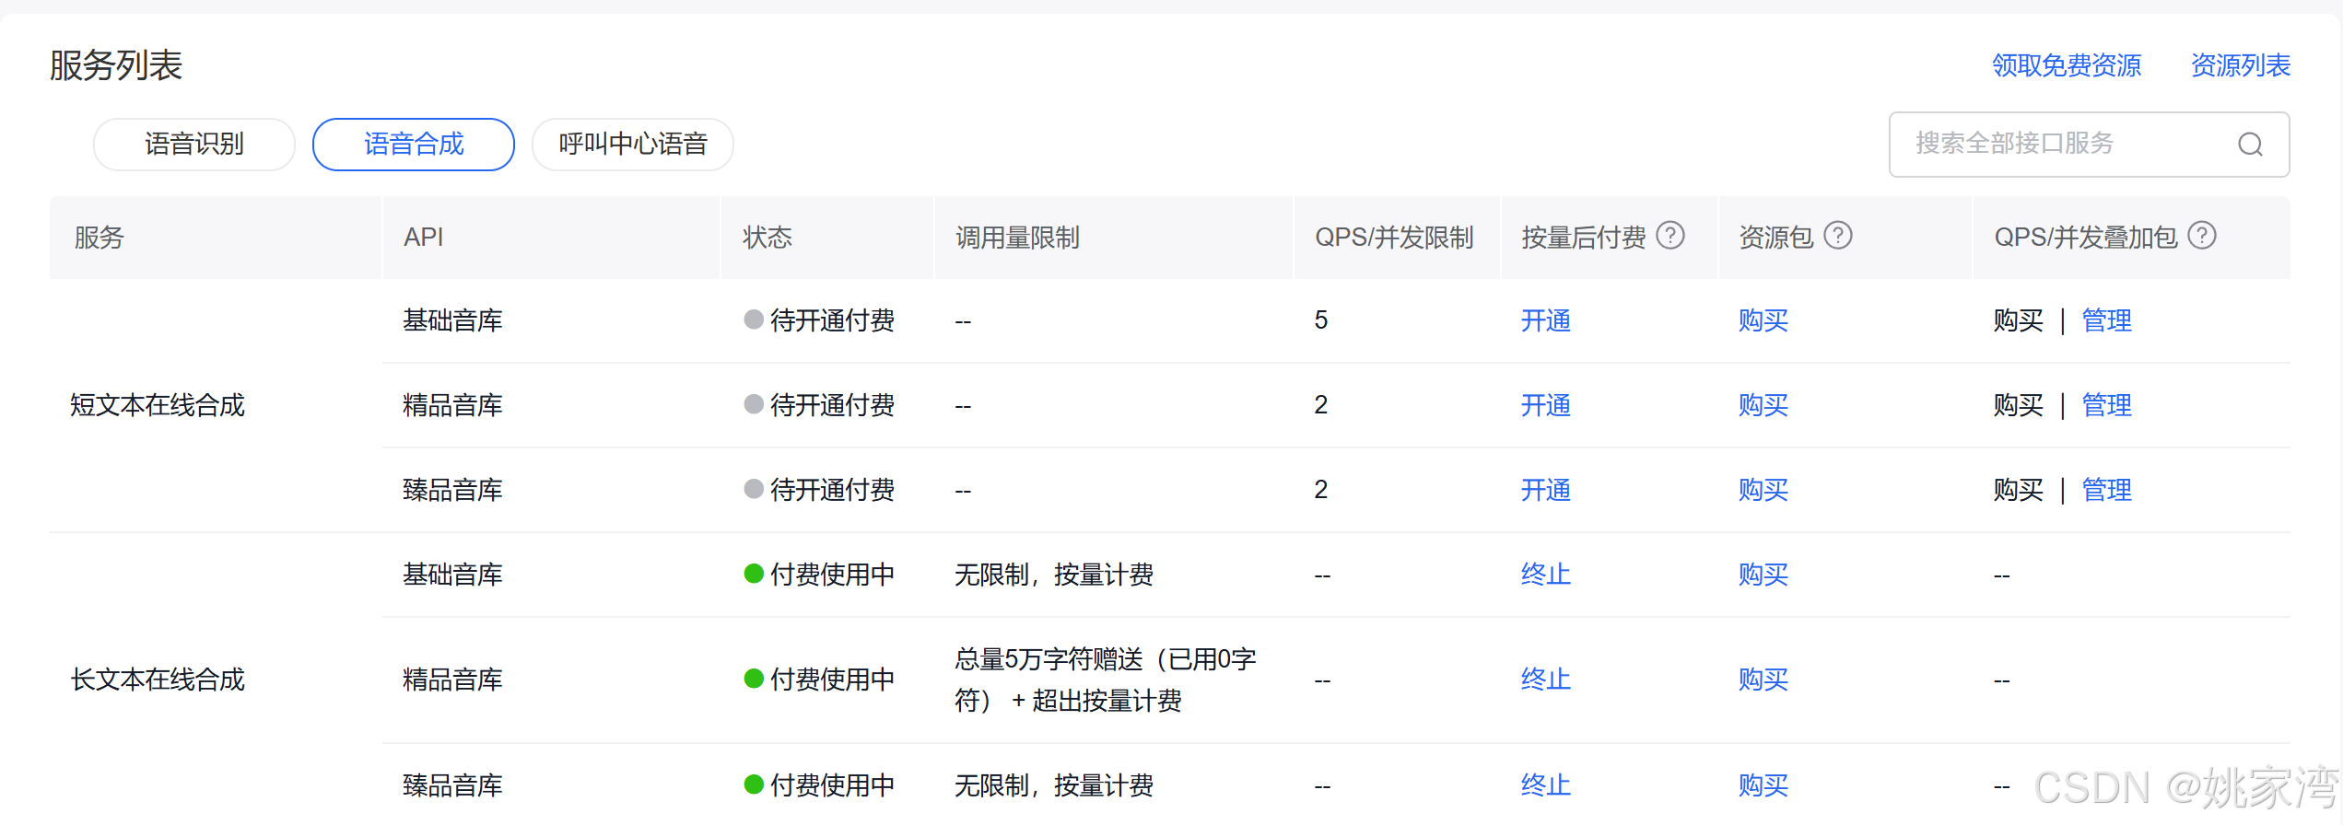
Task: Click 无限制，按量计费 in 长文本 基础音库 row
Action: (1054, 575)
